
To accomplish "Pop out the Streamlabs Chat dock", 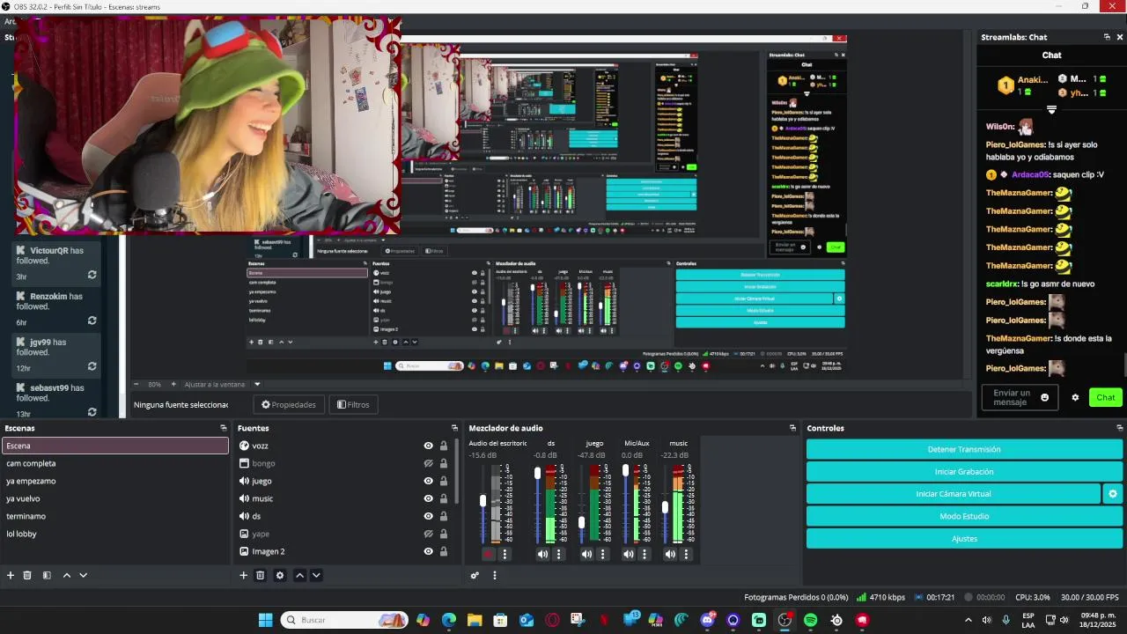I will coord(1107,37).
